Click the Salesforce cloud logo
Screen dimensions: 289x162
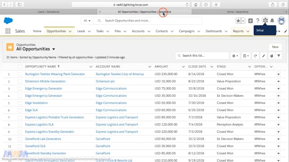point(8,21)
